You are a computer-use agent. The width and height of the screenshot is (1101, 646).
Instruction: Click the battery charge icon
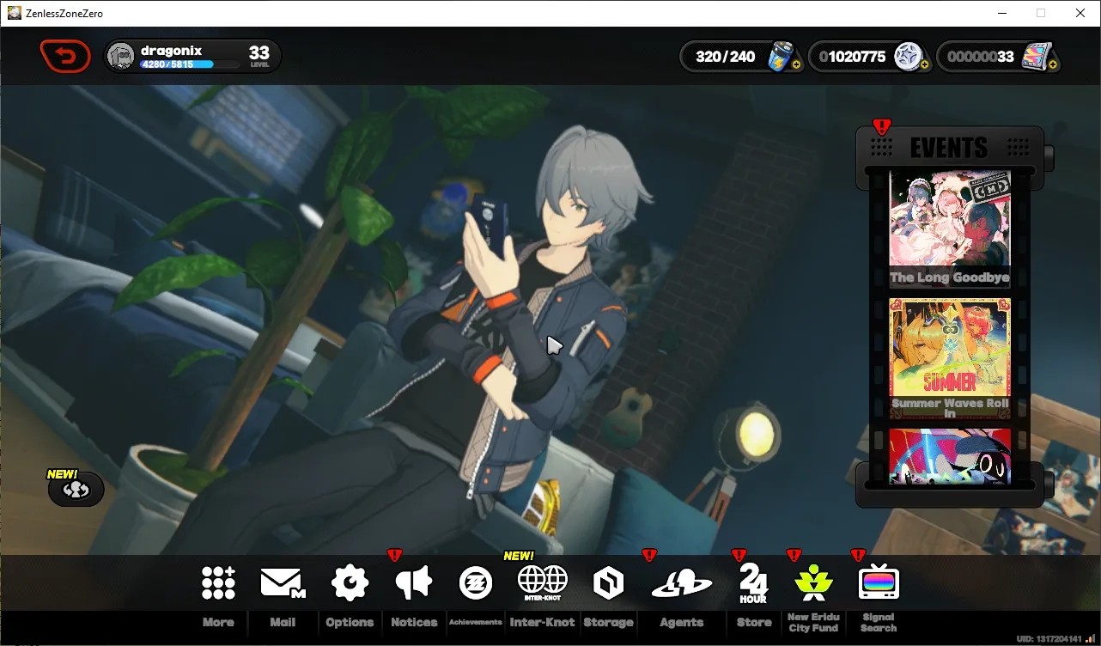pyautogui.click(x=780, y=57)
